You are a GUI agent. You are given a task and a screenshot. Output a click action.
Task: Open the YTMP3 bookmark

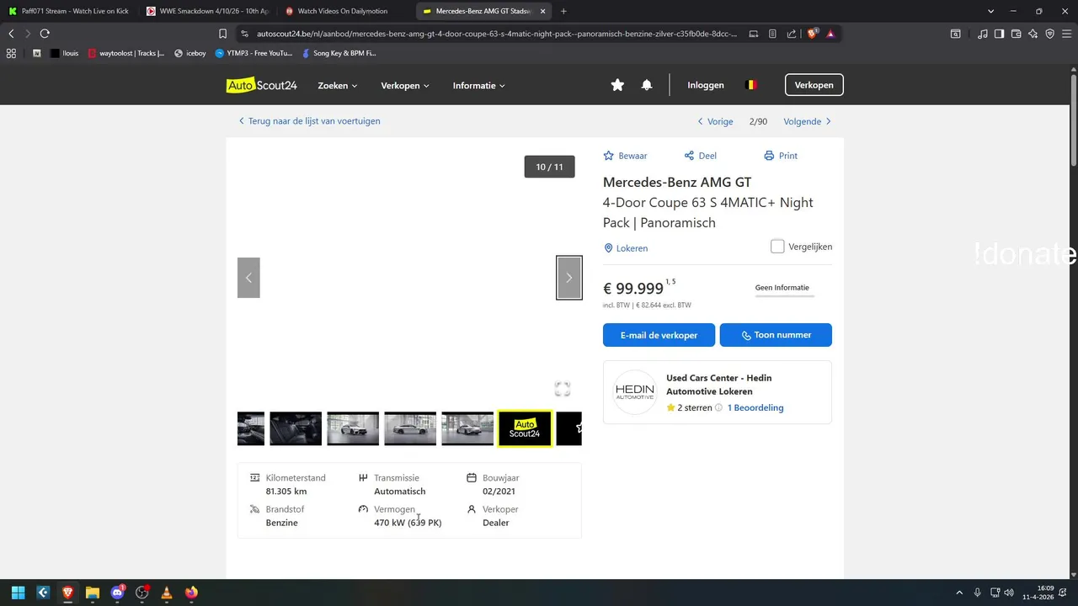(253, 53)
